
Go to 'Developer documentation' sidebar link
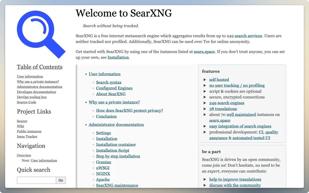pyautogui.click(x=36, y=92)
